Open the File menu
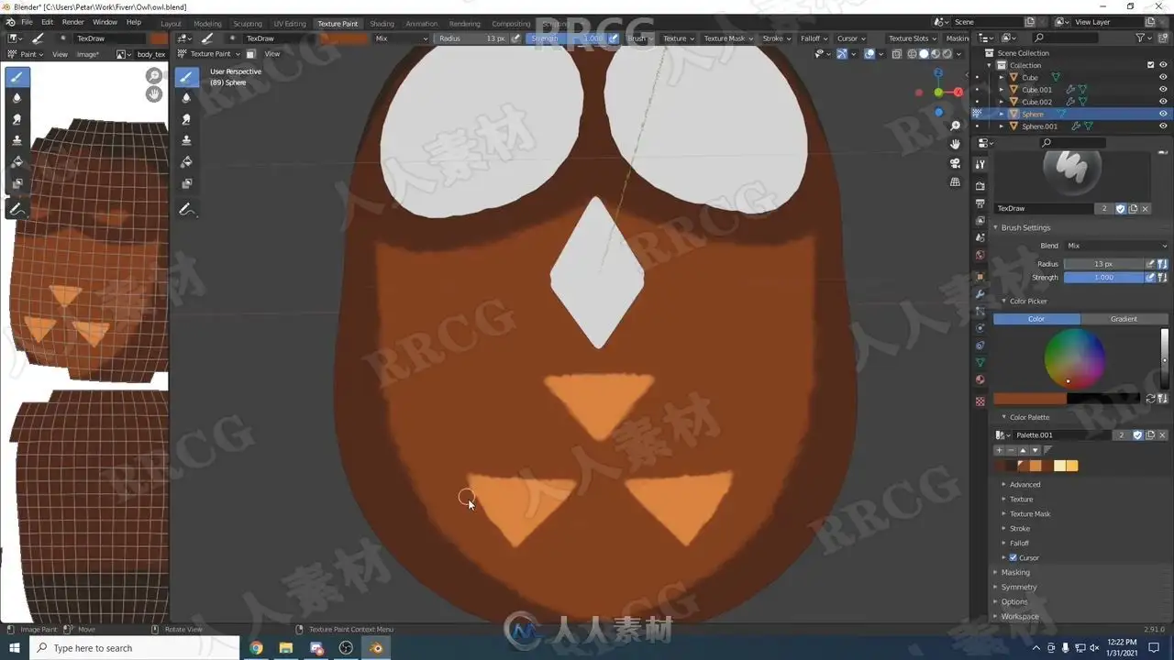This screenshot has width=1174, height=660. 27,22
